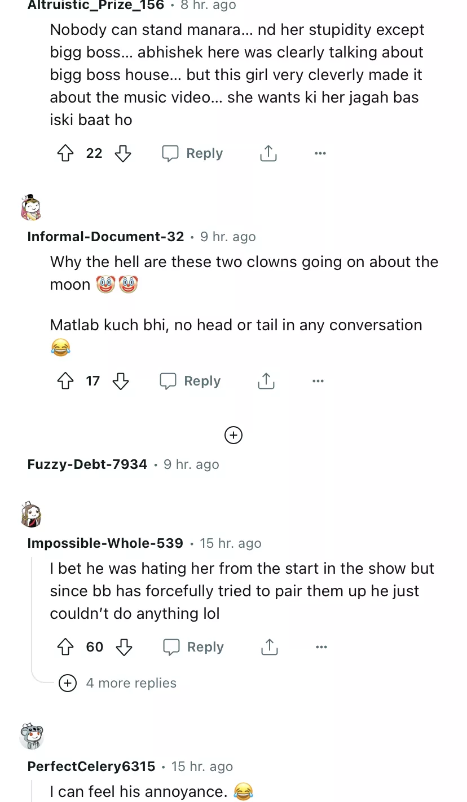This screenshot has height=802, width=467.
Task: Upvote the Informal-Document-32 comment
Action: (66, 382)
